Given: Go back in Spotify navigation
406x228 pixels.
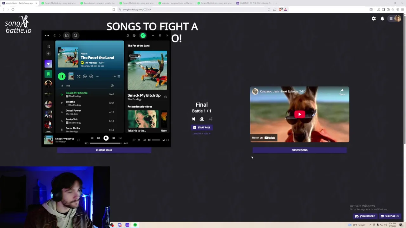Looking at the screenshot, I should [55, 35].
